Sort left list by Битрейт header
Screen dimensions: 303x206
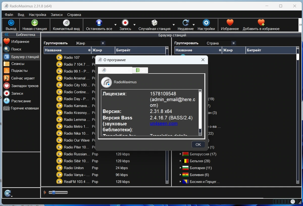click(x=140, y=50)
